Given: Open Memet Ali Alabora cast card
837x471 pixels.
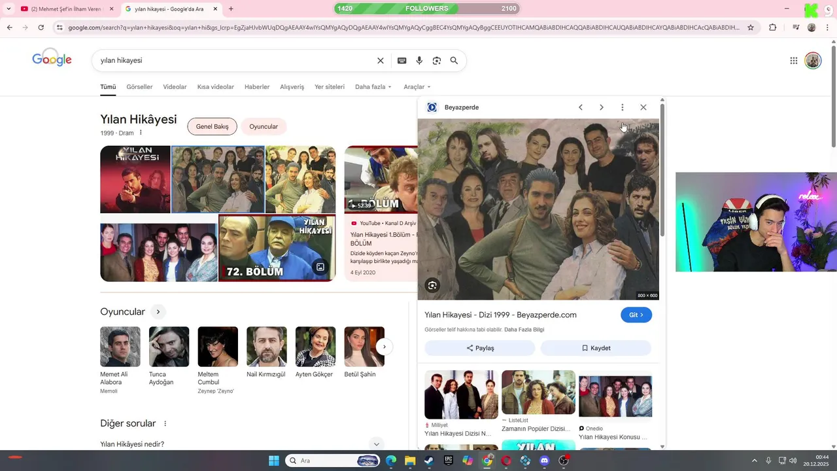Looking at the screenshot, I should [120, 360].
